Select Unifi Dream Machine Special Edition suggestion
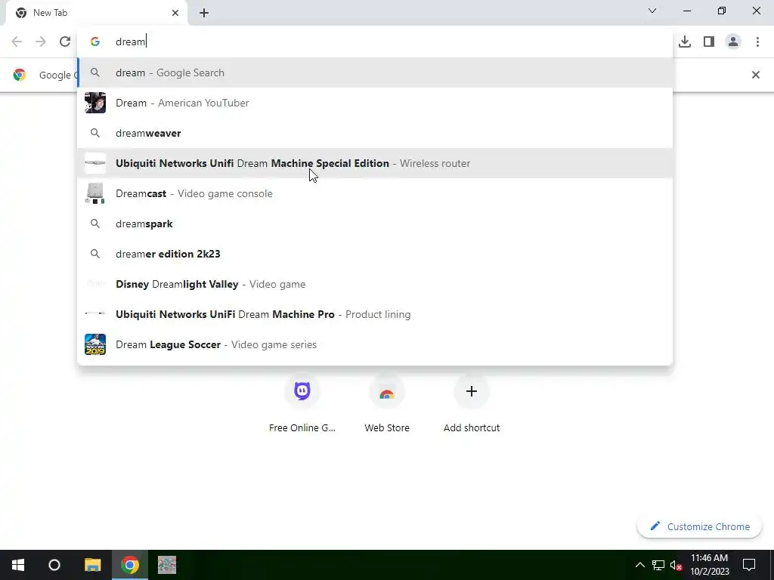The height and width of the screenshot is (580, 774). (x=375, y=163)
